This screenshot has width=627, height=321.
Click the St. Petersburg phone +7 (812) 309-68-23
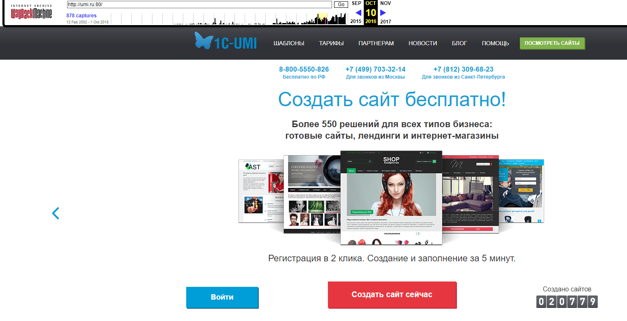pos(463,69)
